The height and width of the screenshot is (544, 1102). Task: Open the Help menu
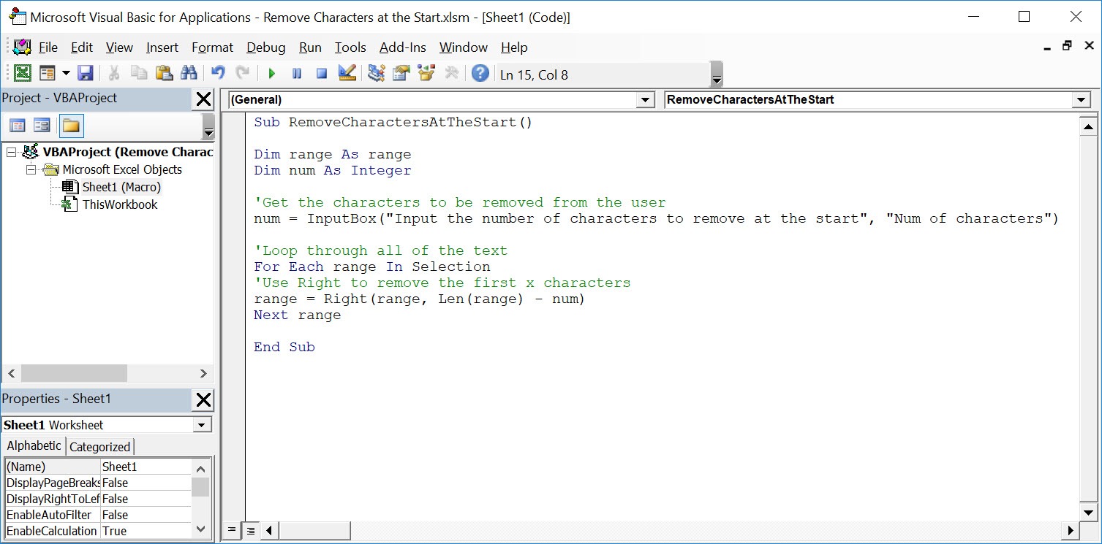tap(514, 47)
